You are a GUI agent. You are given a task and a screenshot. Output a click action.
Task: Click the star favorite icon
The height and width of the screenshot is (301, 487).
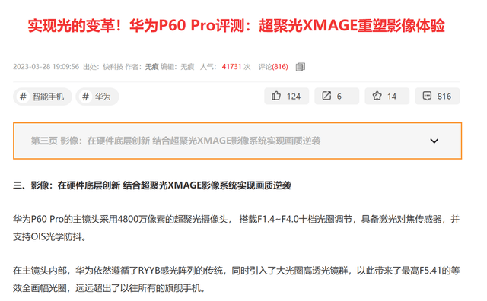(x=377, y=96)
